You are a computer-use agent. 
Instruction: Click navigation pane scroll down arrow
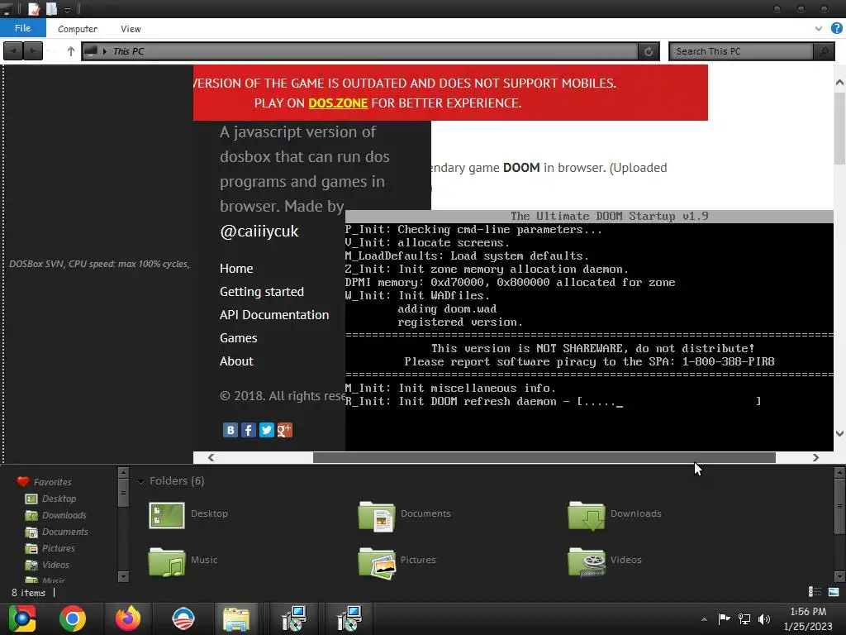pyautogui.click(x=123, y=576)
